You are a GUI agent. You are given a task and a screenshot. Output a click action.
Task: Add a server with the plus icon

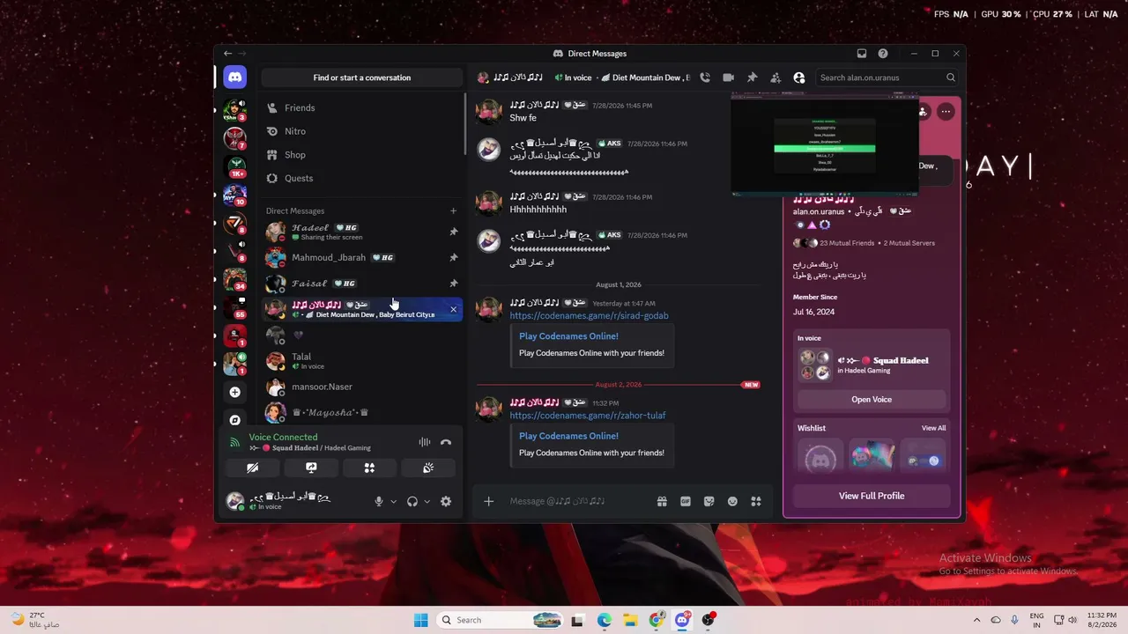coord(234,392)
